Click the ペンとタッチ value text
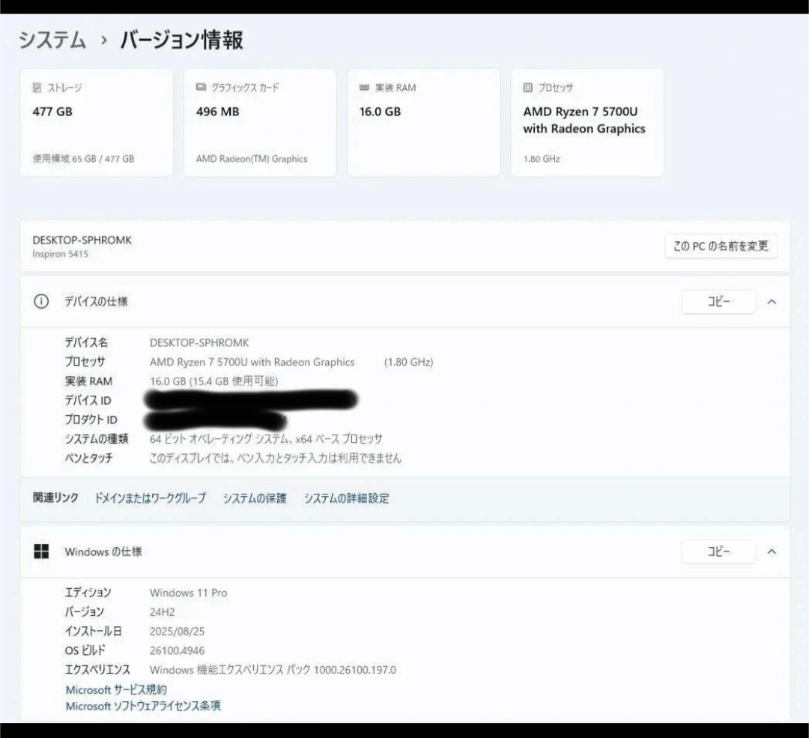Image resolution: width=809 pixels, height=738 pixels. (x=276, y=458)
